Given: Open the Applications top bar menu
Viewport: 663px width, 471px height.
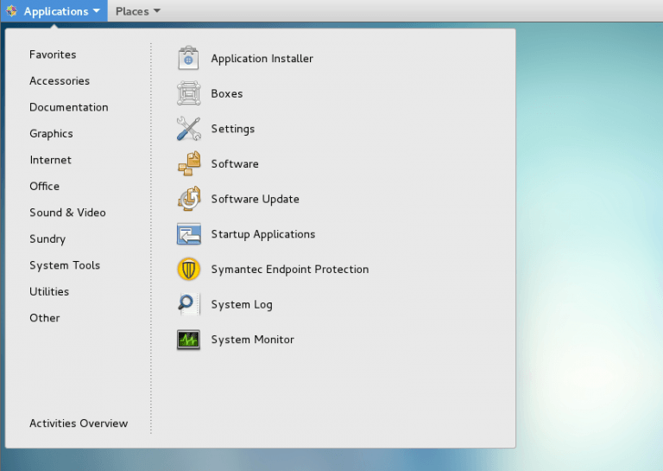Looking at the screenshot, I should pos(54,11).
